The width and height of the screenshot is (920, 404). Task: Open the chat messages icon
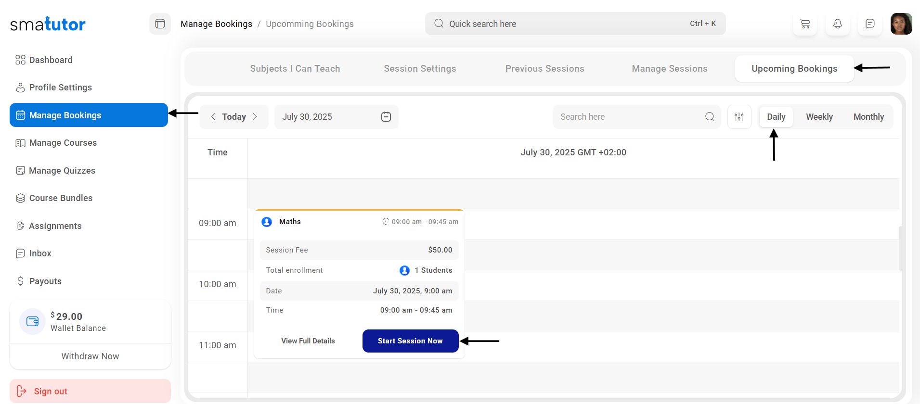(870, 24)
